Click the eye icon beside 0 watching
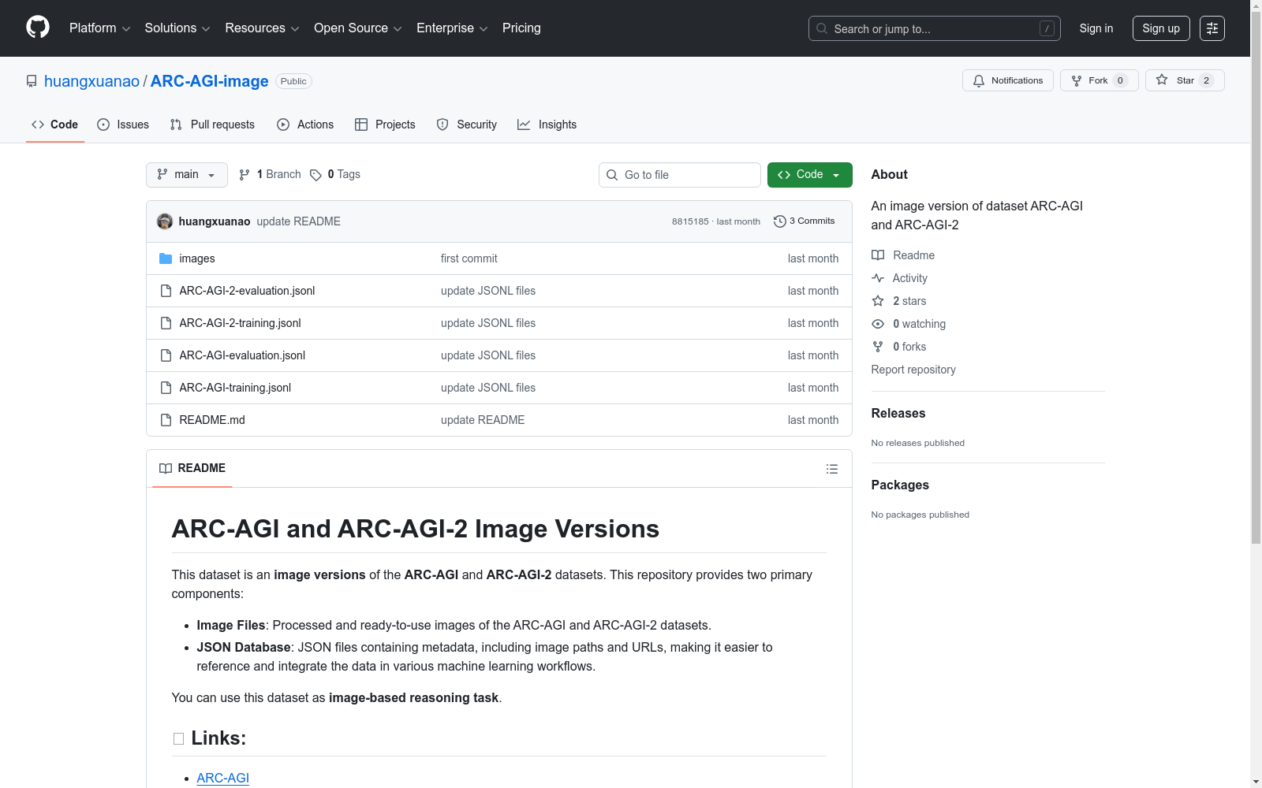Screen dimensions: 1262x788 pyautogui.click(x=878, y=324)
